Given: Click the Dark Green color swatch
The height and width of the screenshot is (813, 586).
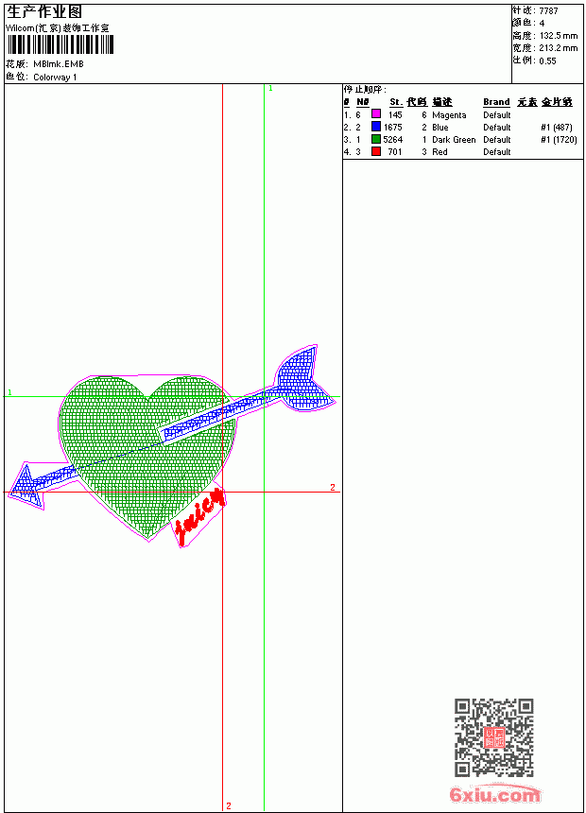Looking at the screenshot, I should tap(376, 139).
